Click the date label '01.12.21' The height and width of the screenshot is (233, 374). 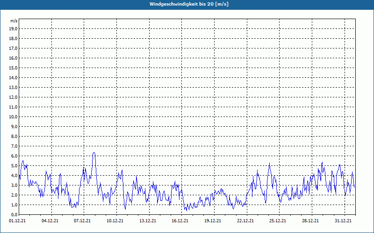click(x=17, y=221)
